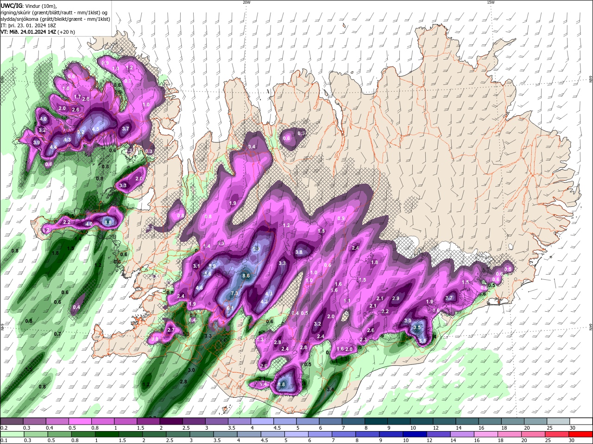
Task: Click the 0.2 label on snow scale
Action: pyautogui.click(x=3, y=427)
